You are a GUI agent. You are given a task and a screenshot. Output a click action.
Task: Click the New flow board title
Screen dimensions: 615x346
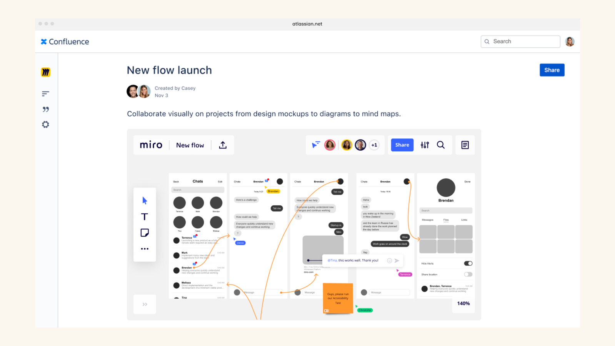coord(190,145)
